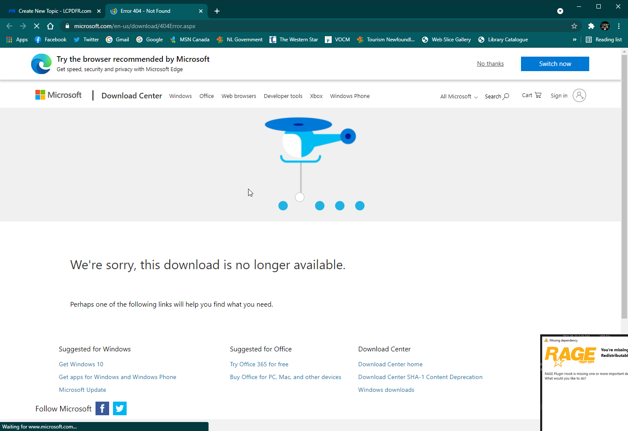Open the Library Catalogue bookmark
The width and height of the screenshot is (628, 431).
point(503,40)
